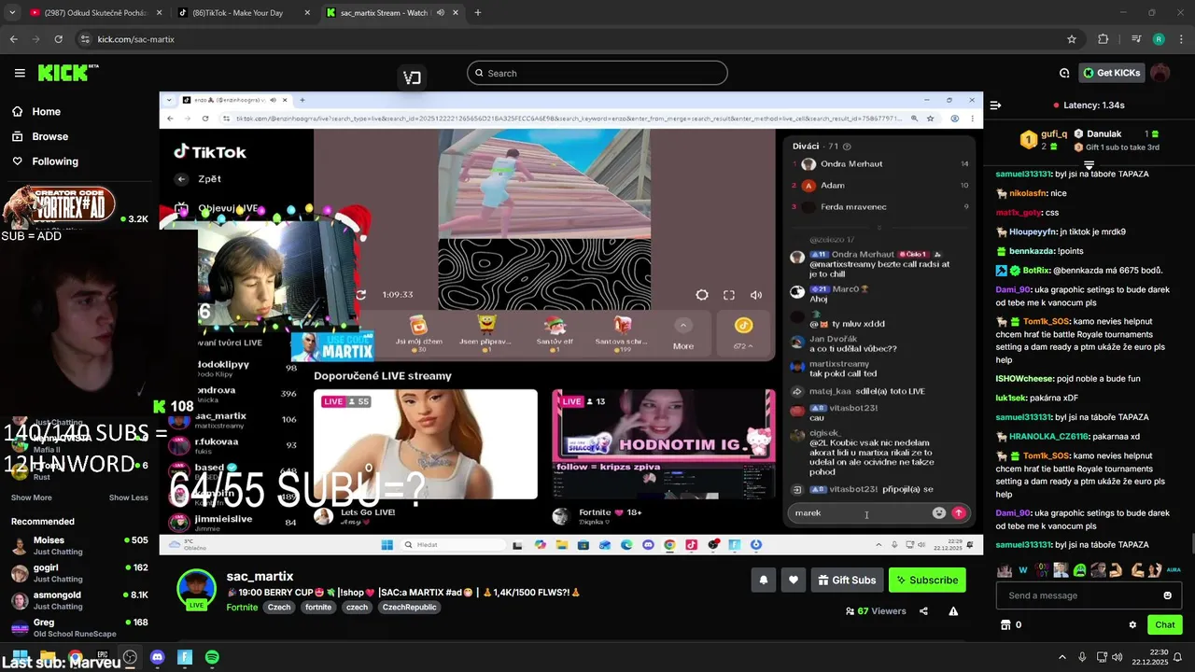Viewport: 1195px width, 672px height.
Task: Click the chat shop points icon
Action: pos(1005,624)
